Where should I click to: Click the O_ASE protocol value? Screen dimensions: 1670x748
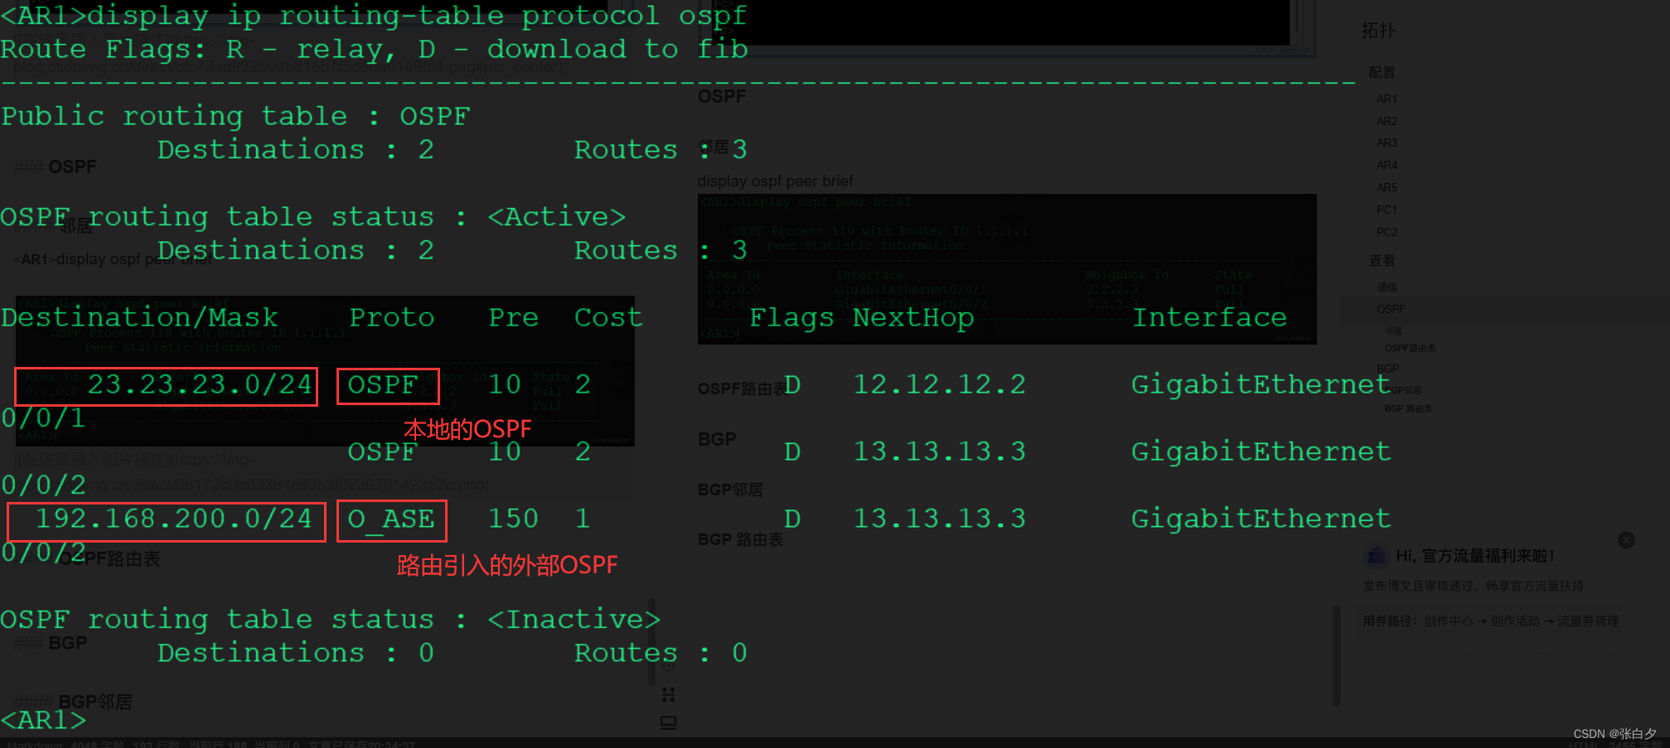(x=391, y=519)
